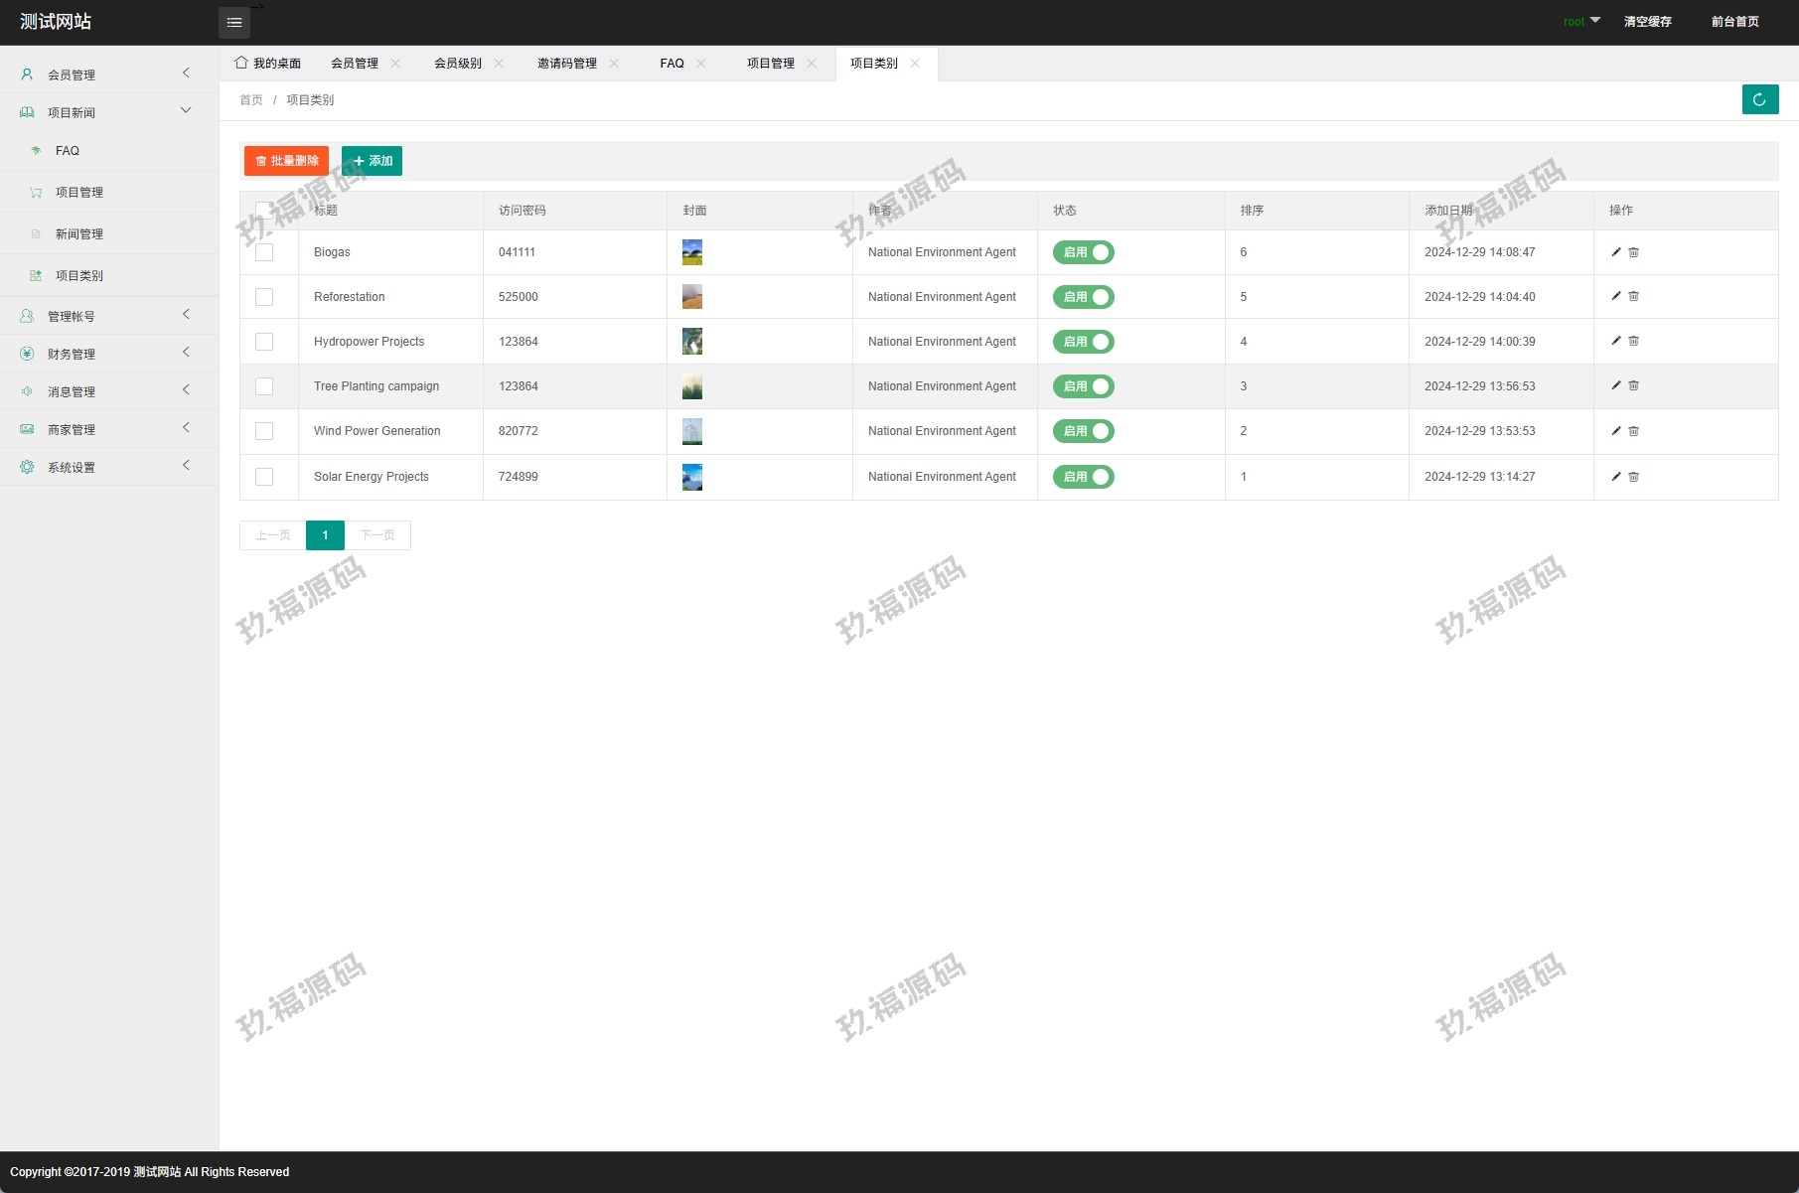Click edit pencil for Wind Power Generation

1615,431
